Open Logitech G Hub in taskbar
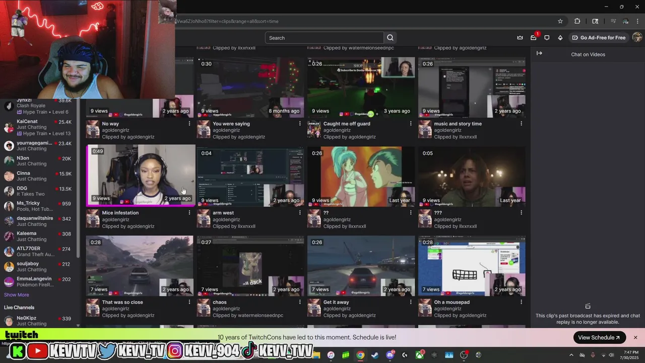This screenshot has width=645, height=363. [405, 355]
